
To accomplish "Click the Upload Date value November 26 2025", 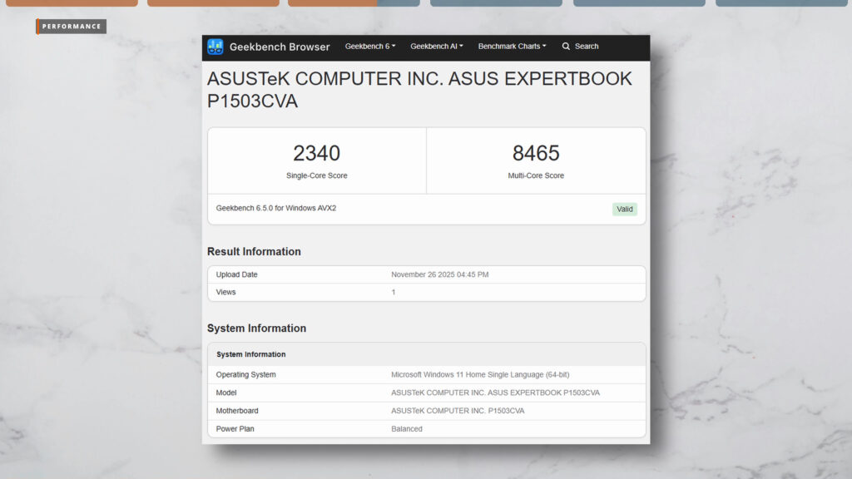I will pos(452,274).
